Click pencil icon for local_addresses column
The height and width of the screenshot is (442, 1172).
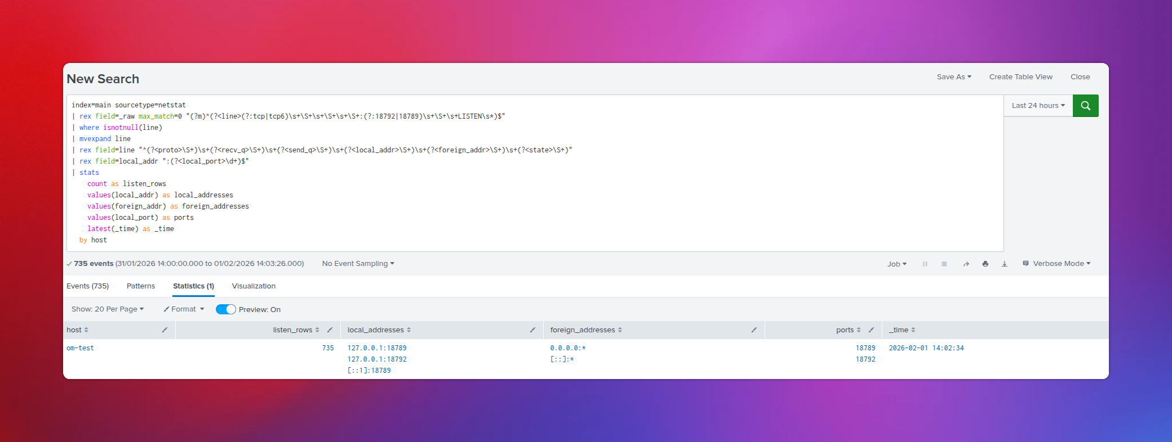(532, 330)
